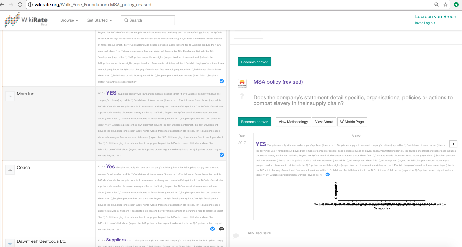Bookmark this page with the star icon

[x=445, y=5]
